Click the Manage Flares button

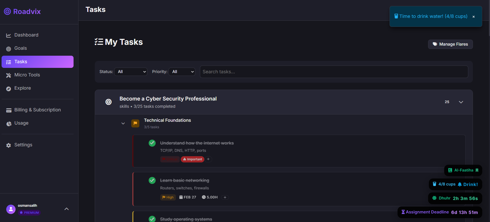pyautogui.click(x=450, y=44)
